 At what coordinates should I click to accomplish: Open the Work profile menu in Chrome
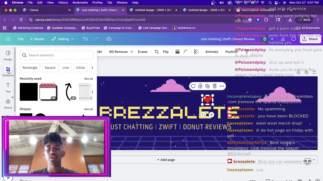304,20
